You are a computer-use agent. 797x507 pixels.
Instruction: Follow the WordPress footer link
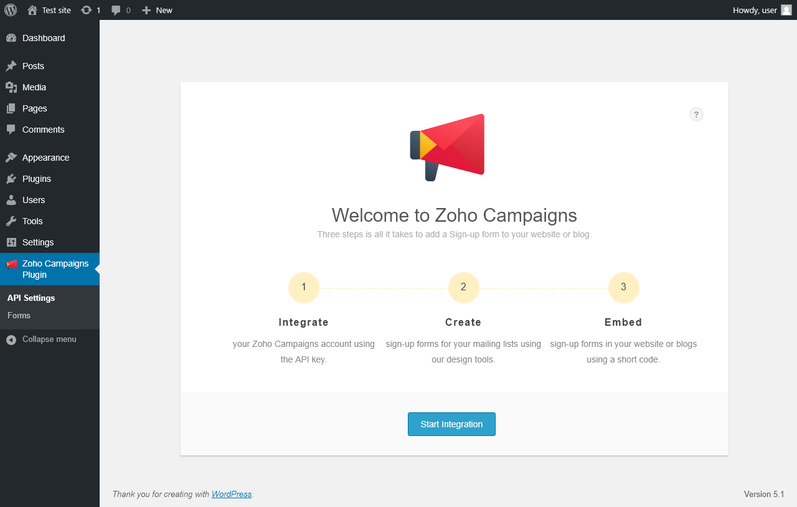(x=232, y=494)
